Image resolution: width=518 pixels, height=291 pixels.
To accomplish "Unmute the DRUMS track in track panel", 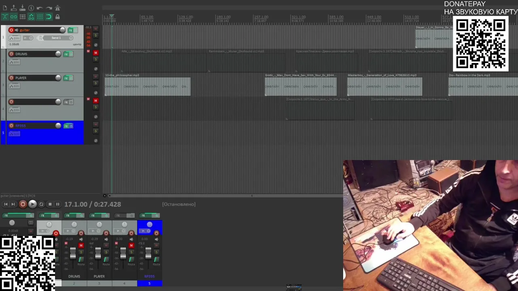I will (x=96, y=53).
